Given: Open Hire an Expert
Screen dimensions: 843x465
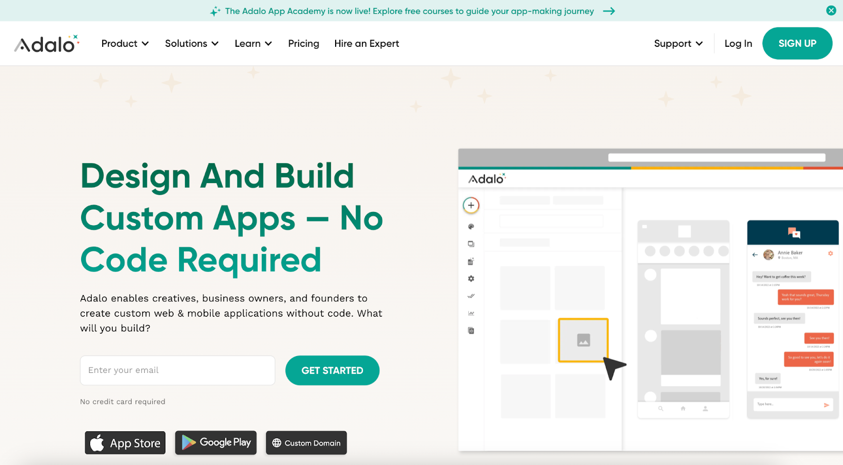Looking at the screenshot, I should [x=367, y=44].
